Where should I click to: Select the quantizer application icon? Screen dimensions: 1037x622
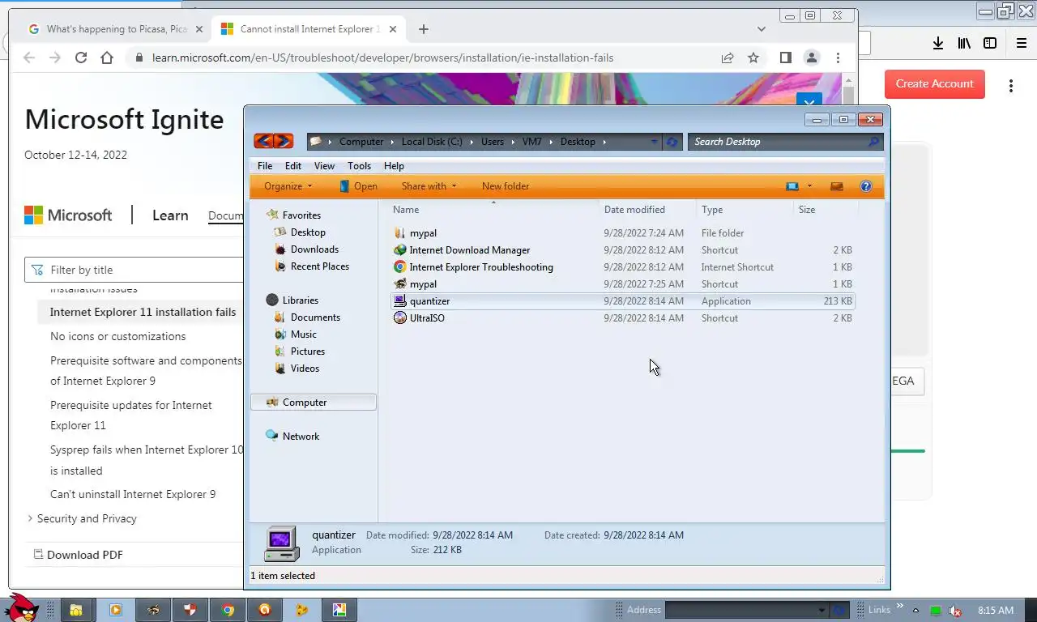(x=399, y=301)
